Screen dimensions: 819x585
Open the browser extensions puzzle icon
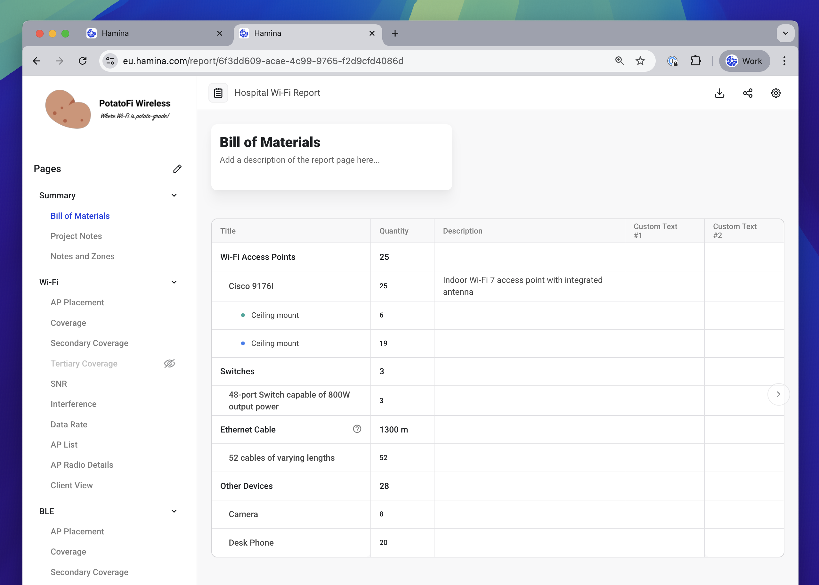tap(695, 61)
